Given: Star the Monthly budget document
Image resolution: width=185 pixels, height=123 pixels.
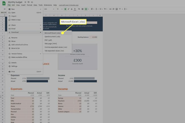Looking at the screenshot, I should (25, 2).
